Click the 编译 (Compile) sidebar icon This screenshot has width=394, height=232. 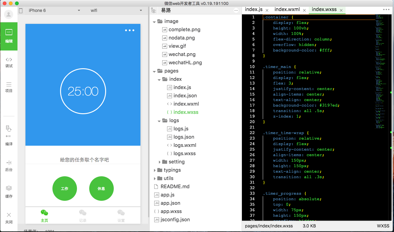click(9, 135)
